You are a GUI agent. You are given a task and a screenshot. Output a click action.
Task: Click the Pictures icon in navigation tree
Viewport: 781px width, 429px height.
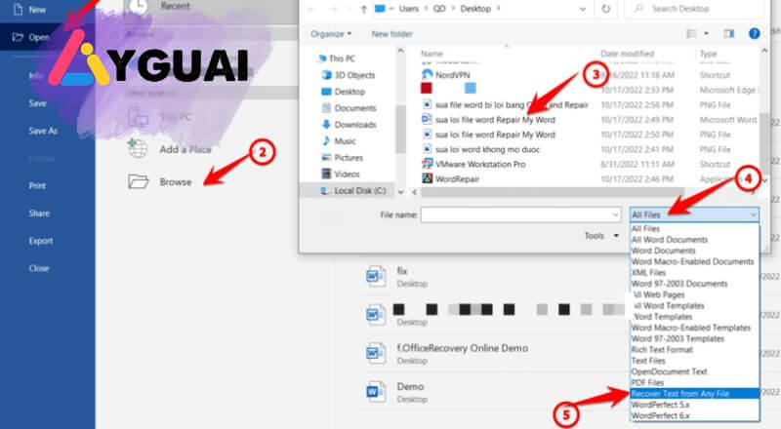pyautogui.click(x=326, y=157)
